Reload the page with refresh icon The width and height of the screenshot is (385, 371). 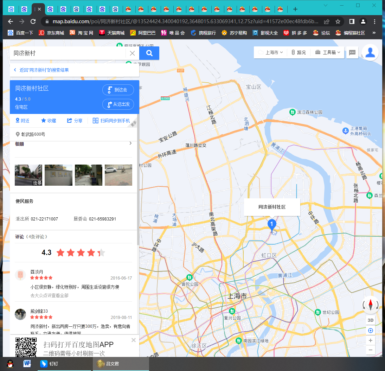(33, 21)
